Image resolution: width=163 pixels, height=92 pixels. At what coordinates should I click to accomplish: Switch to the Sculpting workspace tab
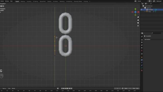[29, 2]
